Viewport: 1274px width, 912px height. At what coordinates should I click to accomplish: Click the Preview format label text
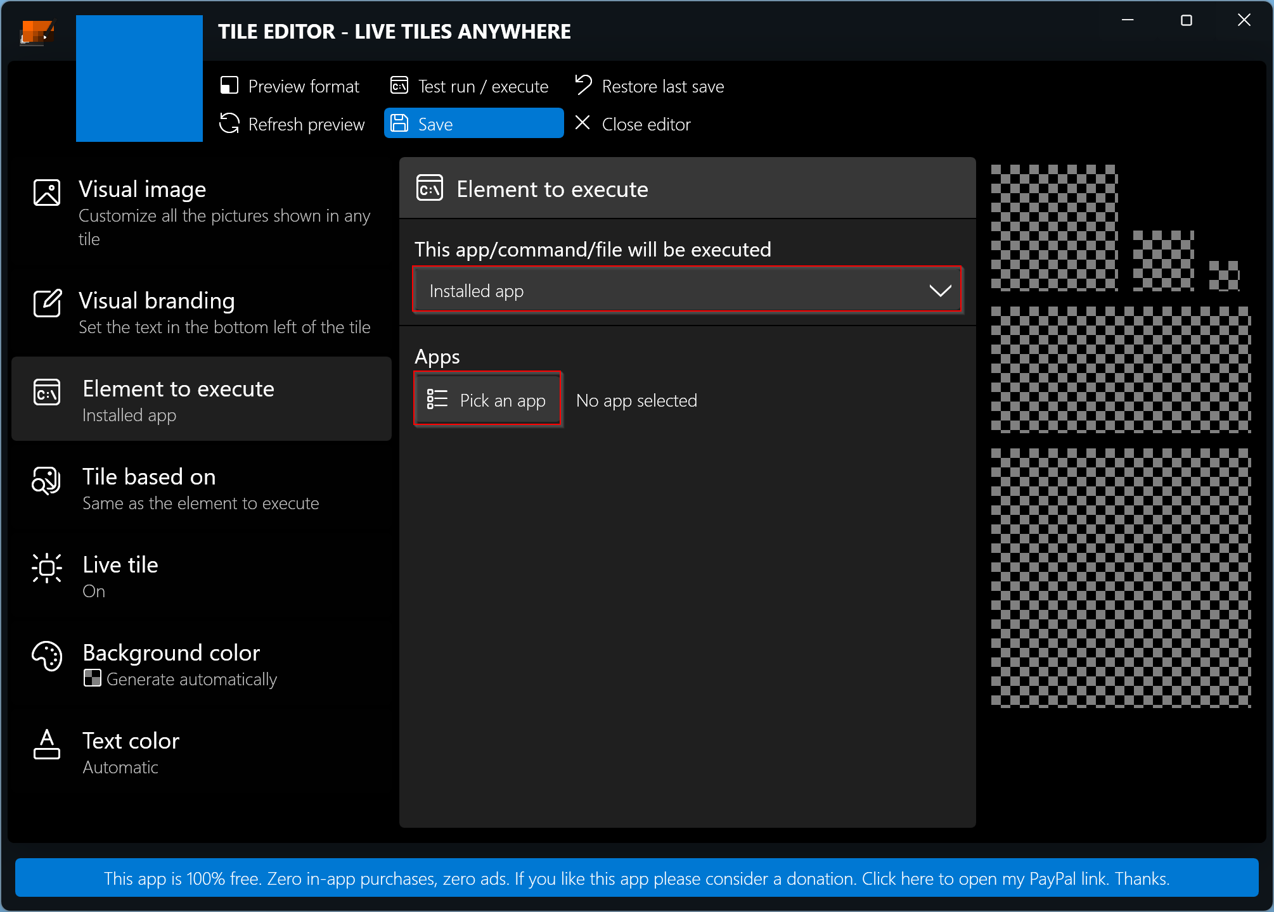coord(304,87)
